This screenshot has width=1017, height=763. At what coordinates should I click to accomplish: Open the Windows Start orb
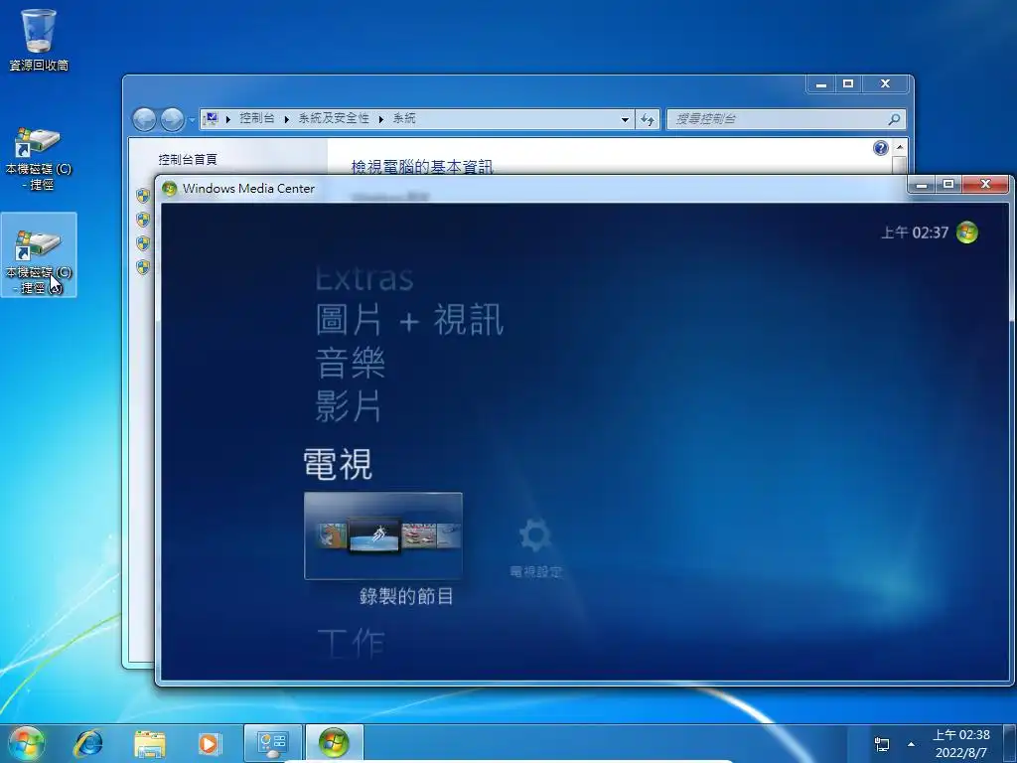pyautogui.click(x=25, y=743)
